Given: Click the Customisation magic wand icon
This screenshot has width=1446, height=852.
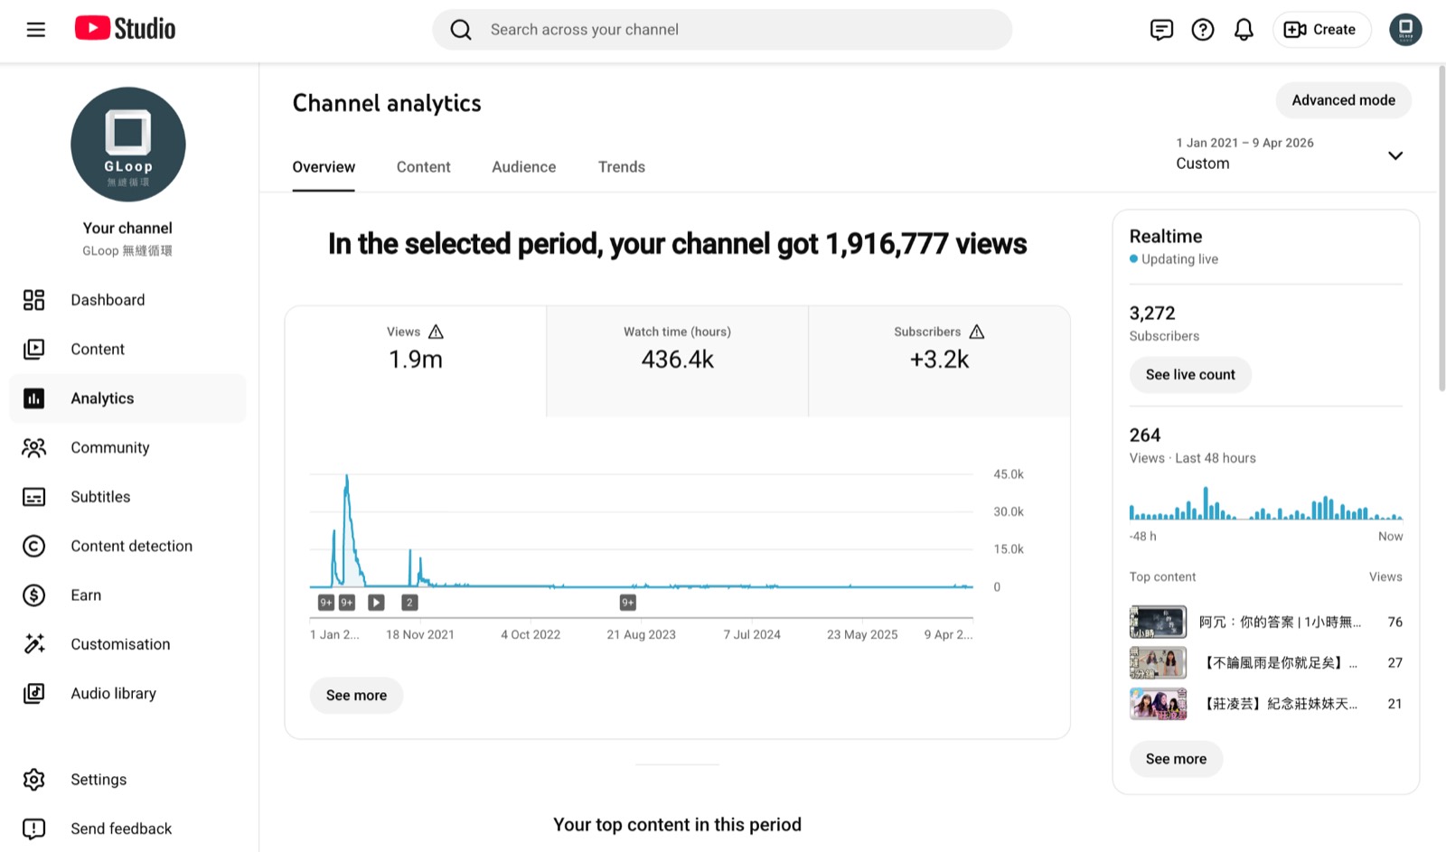Looking at the screenshot, I should click(34, 644).
